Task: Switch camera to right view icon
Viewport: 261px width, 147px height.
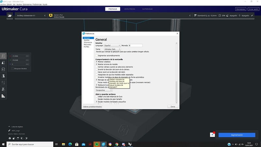Action: (x=26, y=138)
